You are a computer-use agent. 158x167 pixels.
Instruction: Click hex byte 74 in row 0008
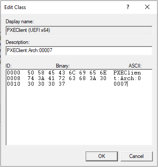point(31,78)
